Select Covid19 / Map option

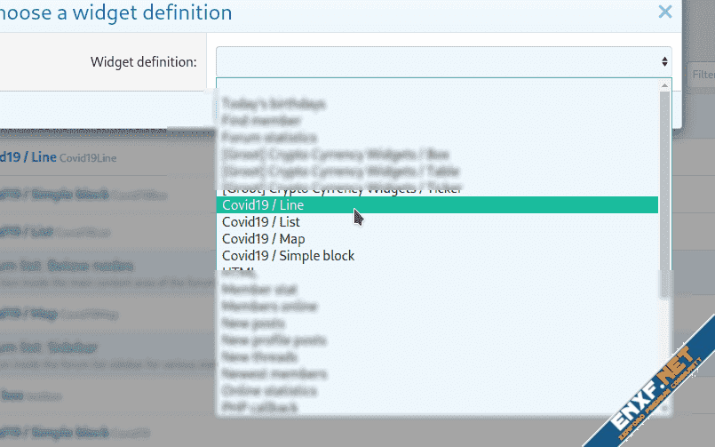point(437,238)
